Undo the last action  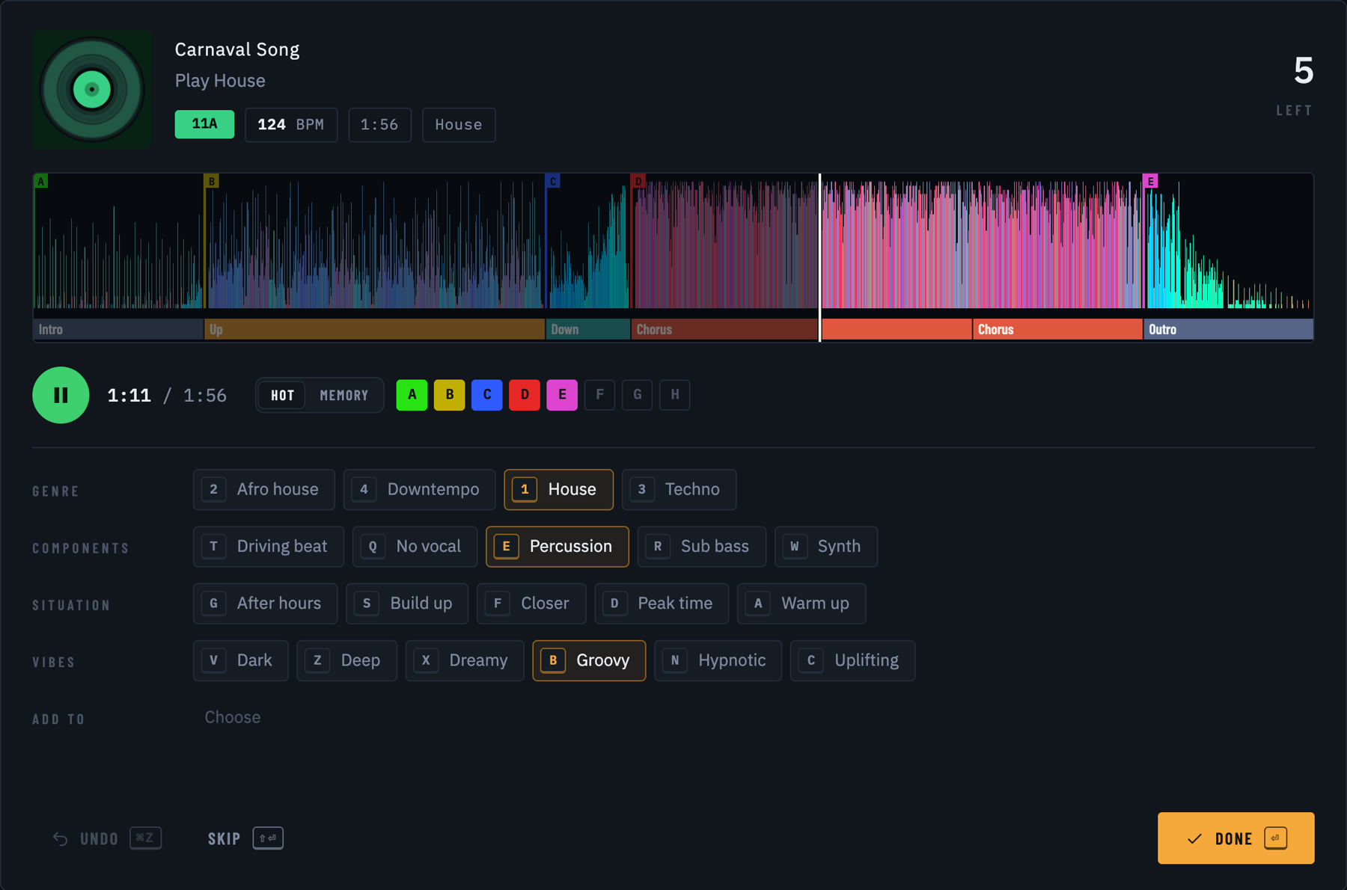(x=106, y=838)
